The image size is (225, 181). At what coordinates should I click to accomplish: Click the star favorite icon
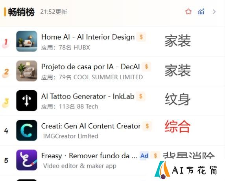188,12
